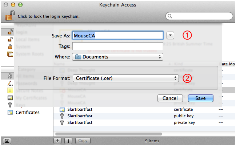Image resolution: width=236 pixels, height=146 pixels.
Task: Choose the My Certificates category icon
Action: pyautogui.click(x=10, y=98)
